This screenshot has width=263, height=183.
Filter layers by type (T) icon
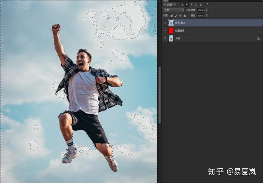coord(191,5)
